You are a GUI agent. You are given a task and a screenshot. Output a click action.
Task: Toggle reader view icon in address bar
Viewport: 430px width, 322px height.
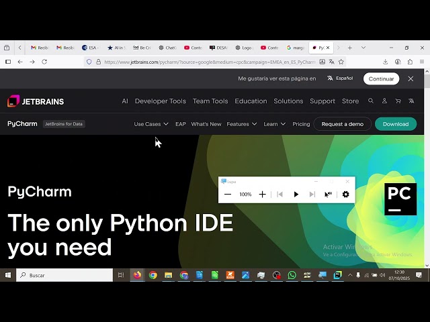pos(322,62)
